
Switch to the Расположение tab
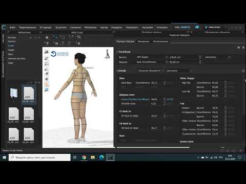(x=160, y=41)
